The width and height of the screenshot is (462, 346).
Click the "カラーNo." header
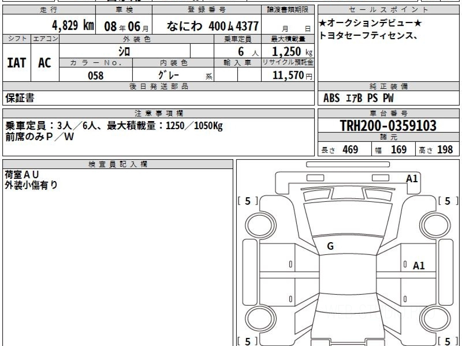[96, 63]
